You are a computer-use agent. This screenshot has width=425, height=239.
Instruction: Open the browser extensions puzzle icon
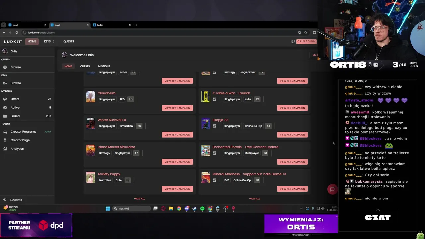click(x=314, y=33)
